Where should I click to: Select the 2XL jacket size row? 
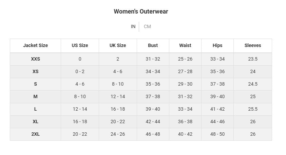(x=35, y=134)
